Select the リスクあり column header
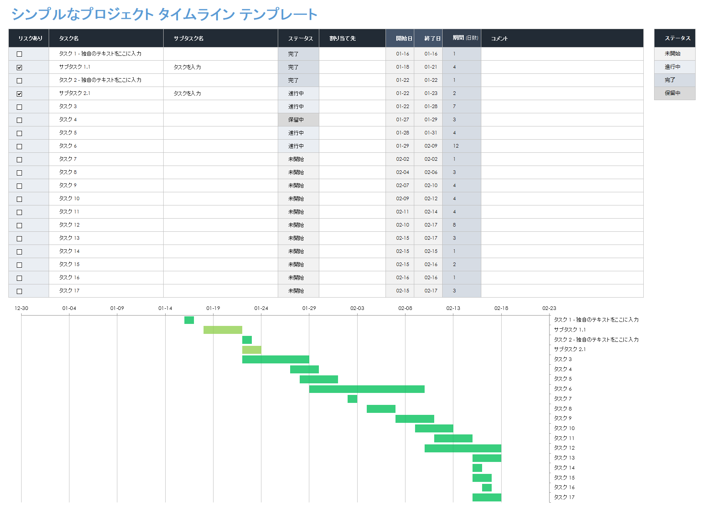702x511 pixels. pos(29,38)
